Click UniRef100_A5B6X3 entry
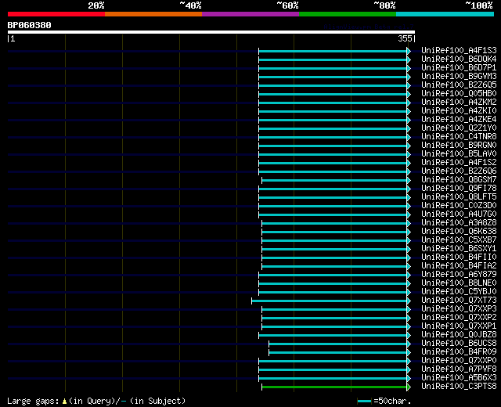This screenshot has height=407, width=501. (459, 378)
